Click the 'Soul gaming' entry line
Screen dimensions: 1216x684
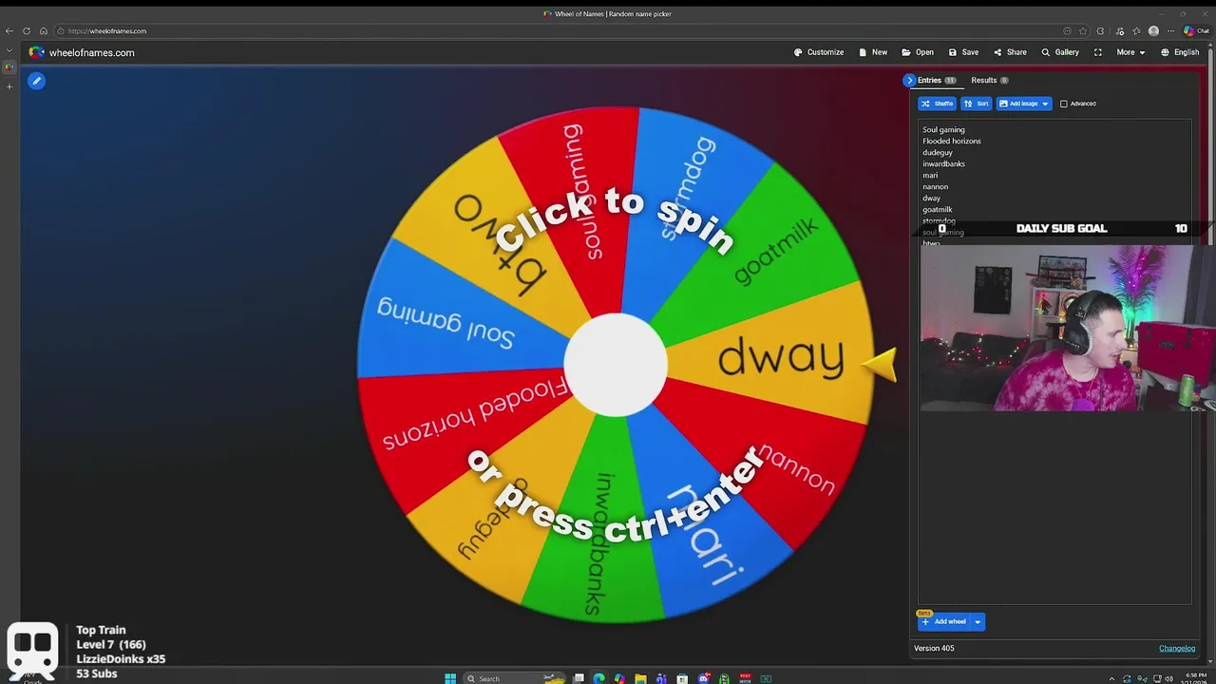point(943,129)
